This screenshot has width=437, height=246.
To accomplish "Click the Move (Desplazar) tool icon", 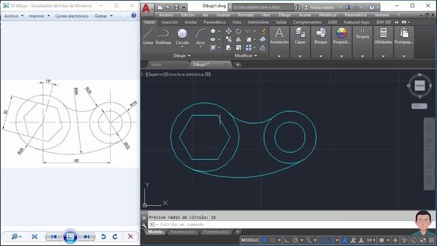I will pyautogui.click(x=229, y=31).
